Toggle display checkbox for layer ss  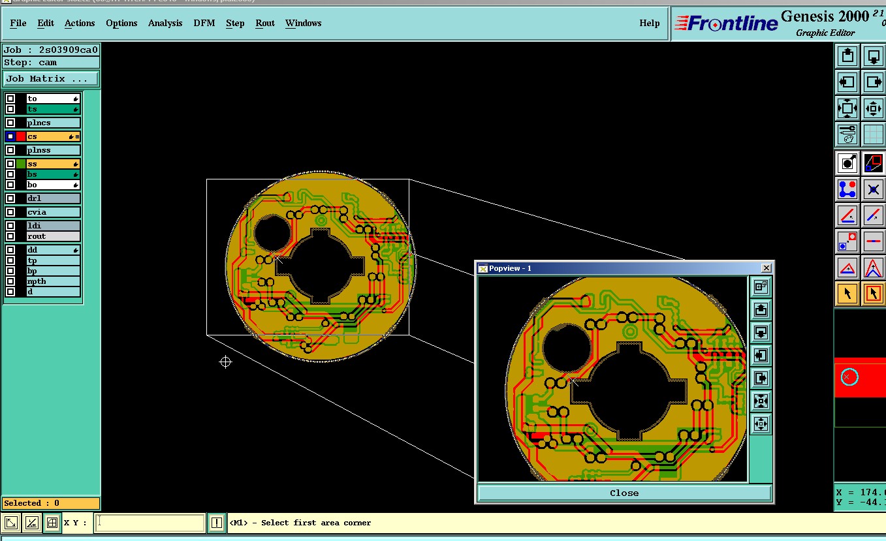click(10, 164)
